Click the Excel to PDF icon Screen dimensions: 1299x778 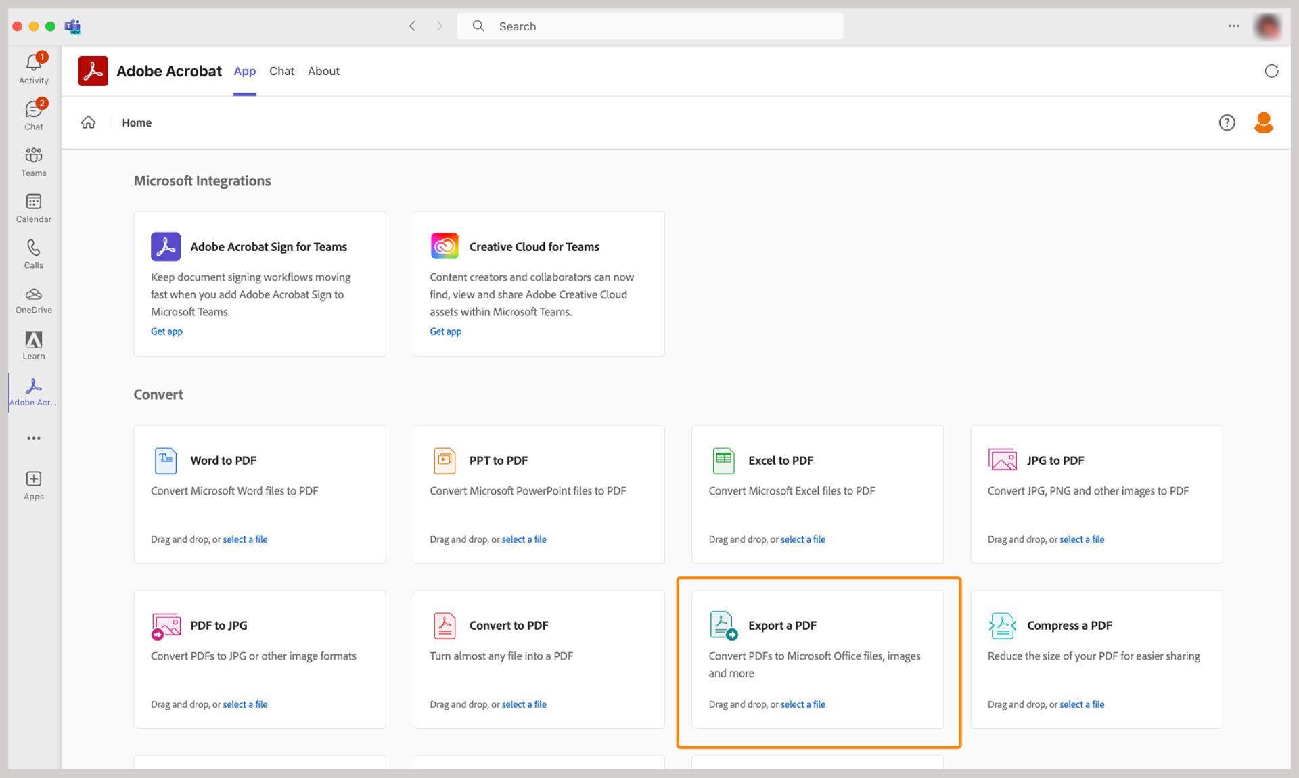(723, 461)
